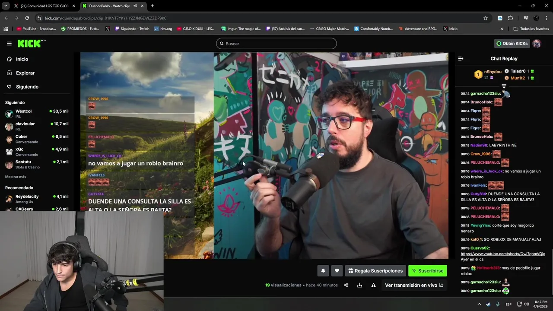
Task: Expand followed list with Mostrar más
Action: (16, 177)
